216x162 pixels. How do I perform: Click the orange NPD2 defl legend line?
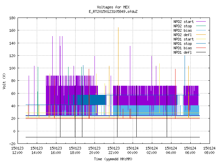201,34
